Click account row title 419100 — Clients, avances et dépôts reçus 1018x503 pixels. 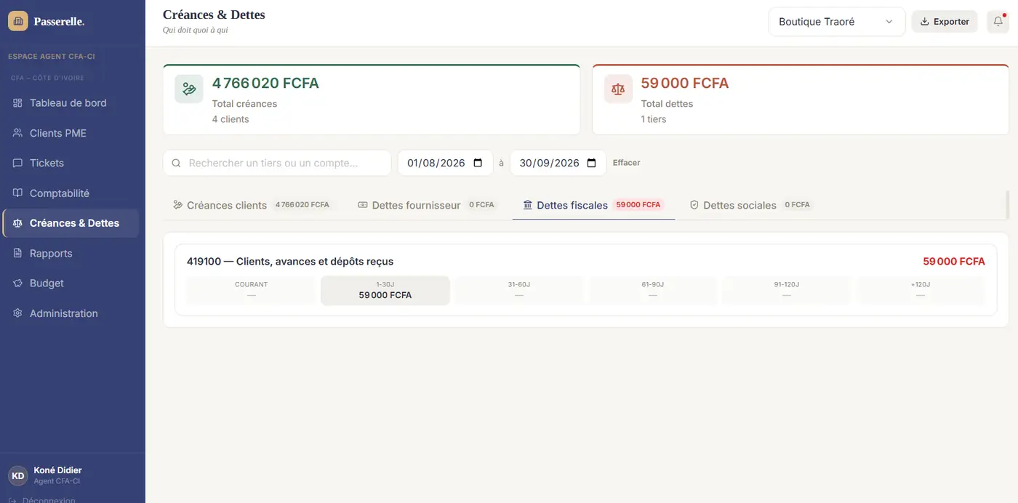[x=290, y=262]
